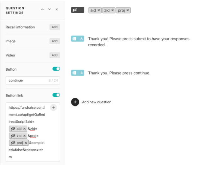Click the Thank you press continue text
197x169 pixels.
119,73
